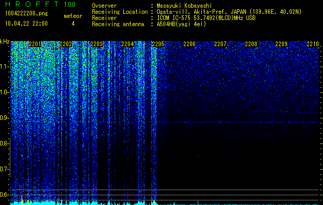323x205 pixels.
Task: Click the Receiver label
Action: (x=104, y=18)
